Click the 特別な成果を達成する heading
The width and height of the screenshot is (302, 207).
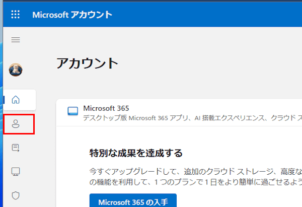click(x=136, y=153)
